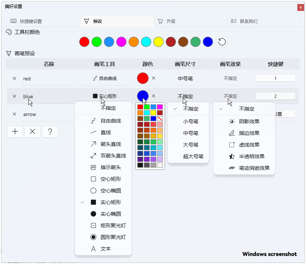Click the shortcut field showing 2

pos(275,96)
